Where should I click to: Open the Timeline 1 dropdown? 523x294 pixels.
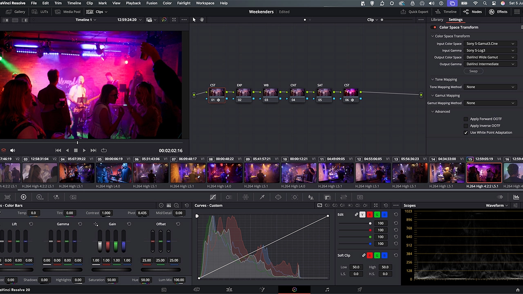(86, 20)
